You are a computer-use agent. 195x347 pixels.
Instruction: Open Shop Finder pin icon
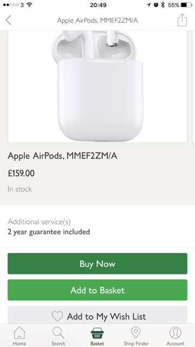coord(136,332)
